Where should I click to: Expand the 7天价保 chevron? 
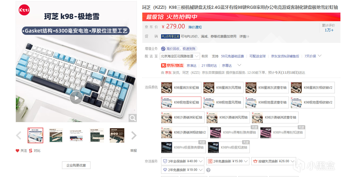pos(319,56)
